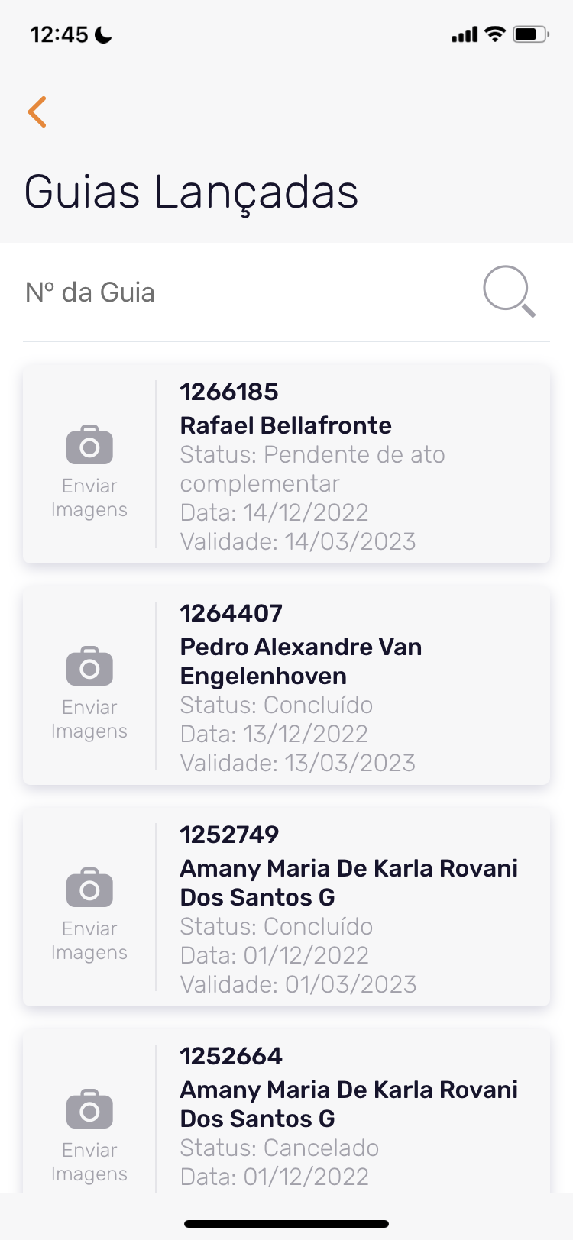Tap the orange back arrow
Screen dimensions: 573x1240
tap(37, 111)
